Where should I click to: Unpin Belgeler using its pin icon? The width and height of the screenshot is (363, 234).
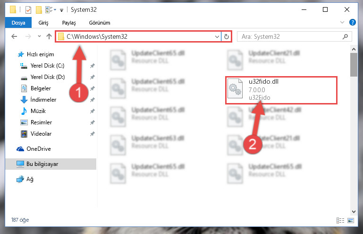(93, 88)
